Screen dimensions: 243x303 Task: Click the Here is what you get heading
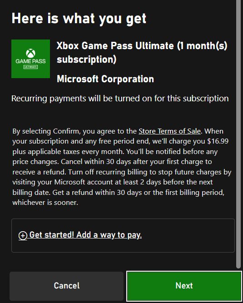pyautogui.click(x=79, y=19)
